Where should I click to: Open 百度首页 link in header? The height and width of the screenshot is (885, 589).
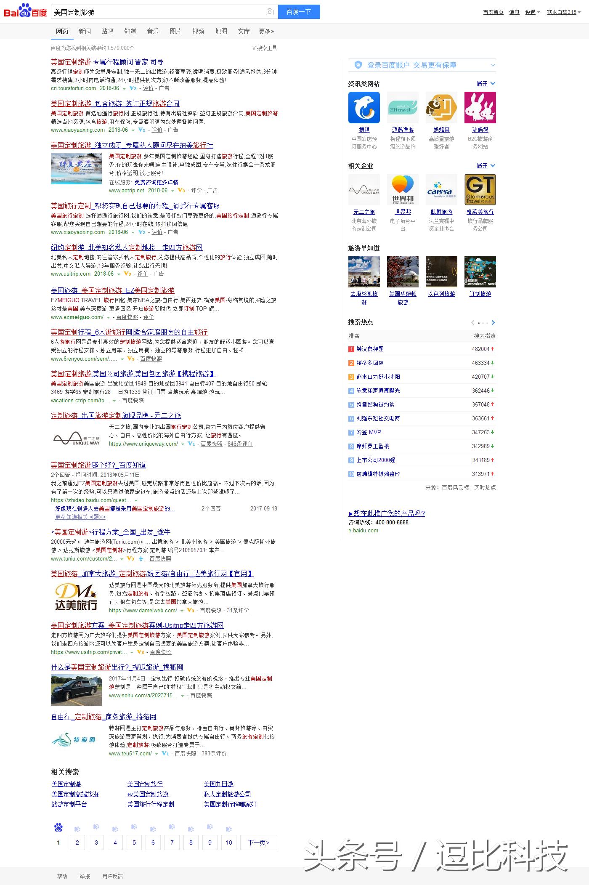click(x=493, y=12)
